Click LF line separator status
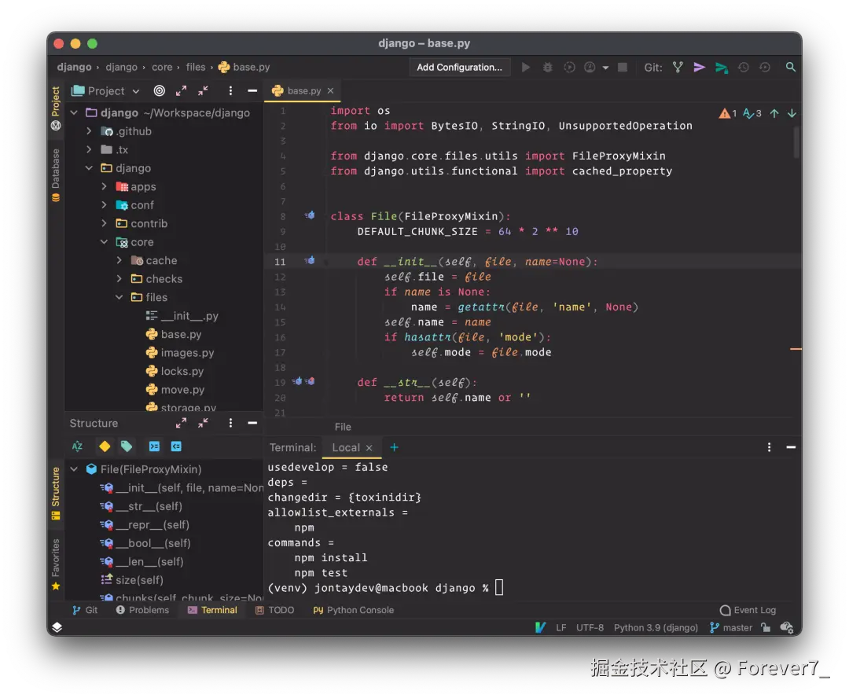The image size is (849, 698). pyautogui.click(x=561, y=627)
